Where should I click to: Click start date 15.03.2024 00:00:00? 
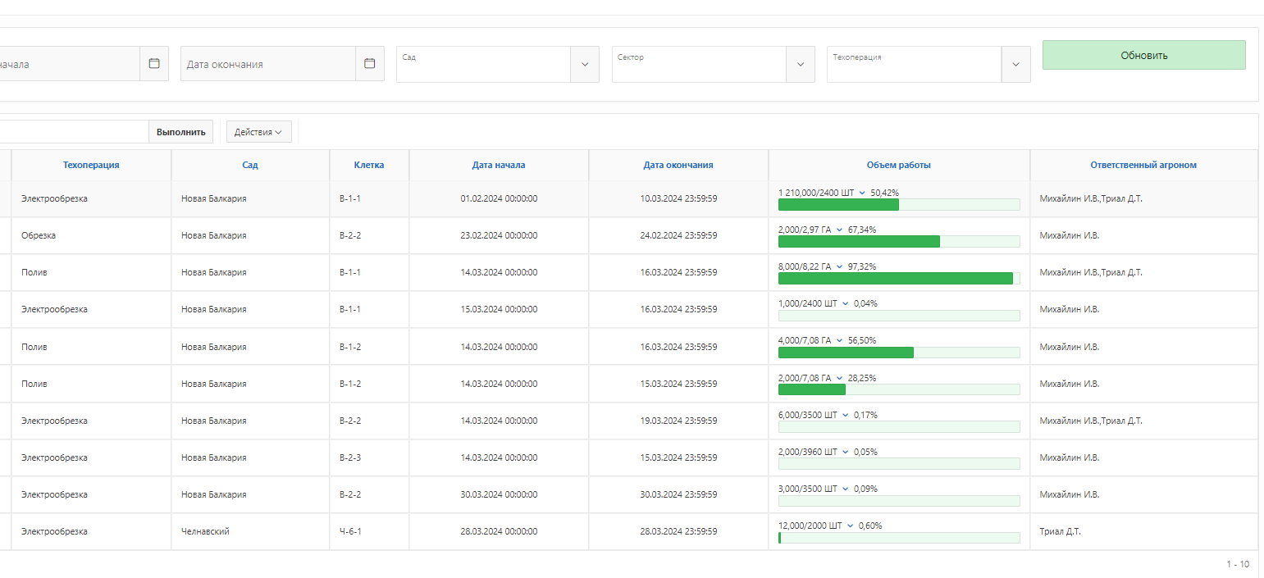(x=499, y=309)
